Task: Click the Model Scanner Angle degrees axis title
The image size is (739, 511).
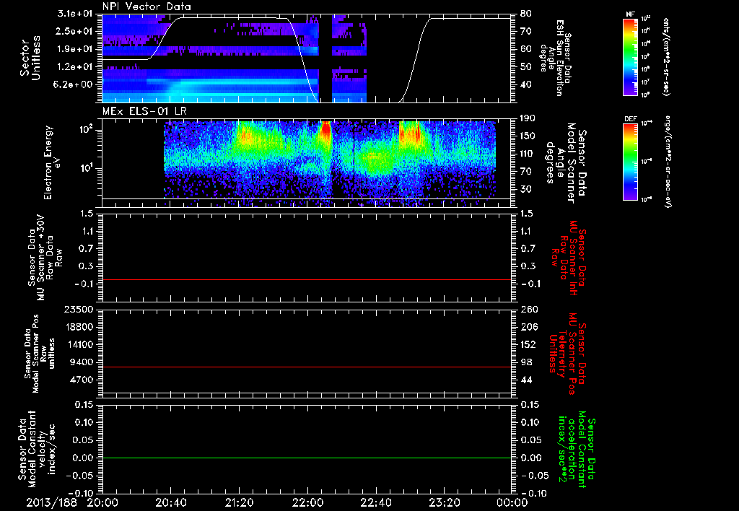Action: pos(566,163)
